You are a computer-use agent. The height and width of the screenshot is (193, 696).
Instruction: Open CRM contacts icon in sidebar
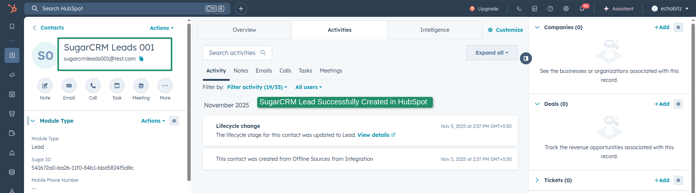[12, 55]
